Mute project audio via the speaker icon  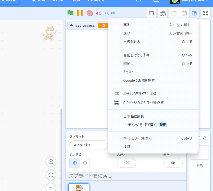tap(99, 13)
